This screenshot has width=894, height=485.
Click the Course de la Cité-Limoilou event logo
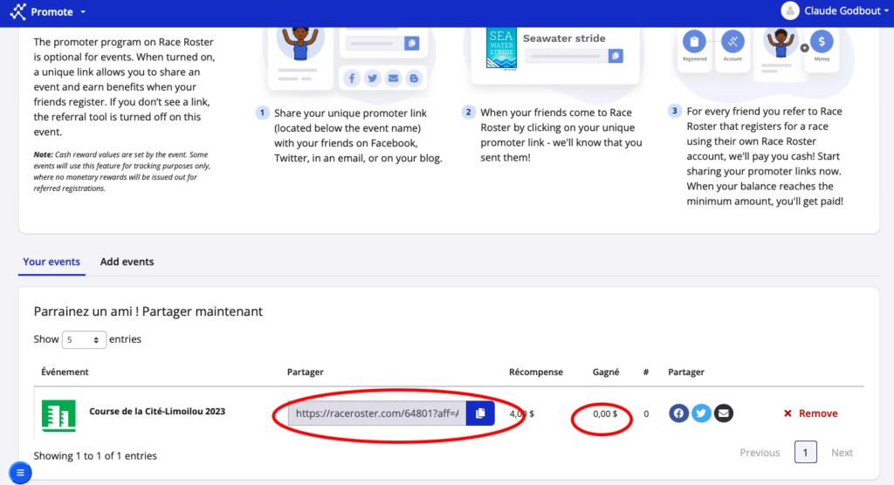pyautogui.click(x=58, y=415)
